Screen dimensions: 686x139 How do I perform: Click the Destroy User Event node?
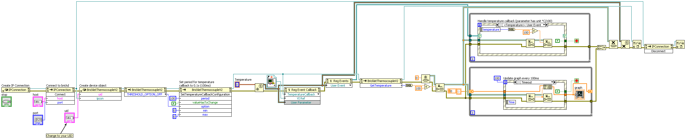pyautogui.click(x=625, y=44)
